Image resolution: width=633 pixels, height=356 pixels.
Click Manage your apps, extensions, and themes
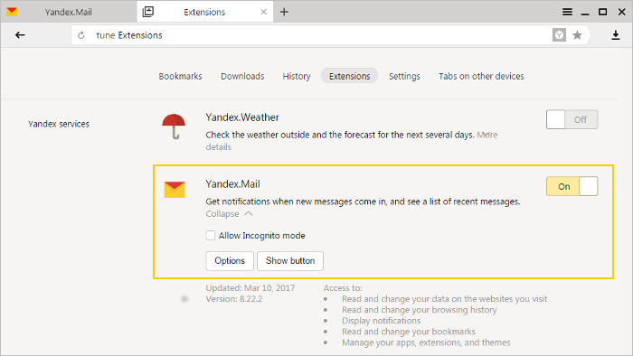[426, 342]
